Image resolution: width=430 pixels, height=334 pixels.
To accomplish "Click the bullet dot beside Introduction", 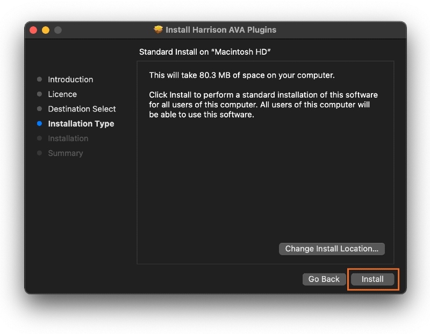I will click(39, 79).
